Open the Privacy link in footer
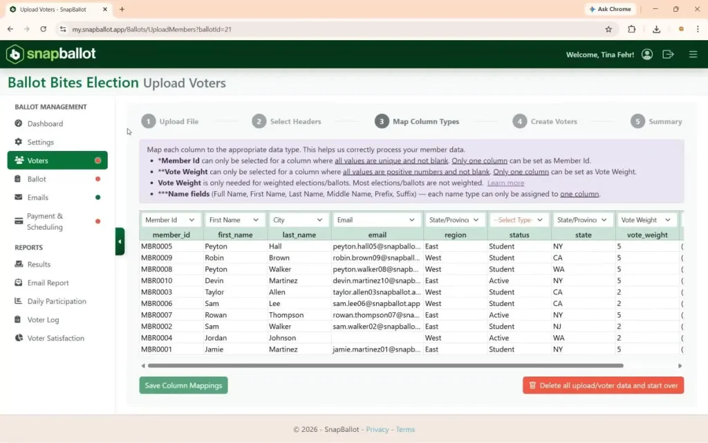 point(378,429)
